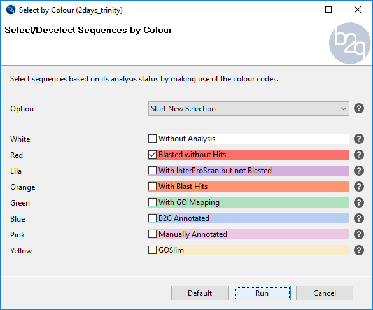Click the Run button
Viewport: 373px width, 310px height.
coord(262,293)
